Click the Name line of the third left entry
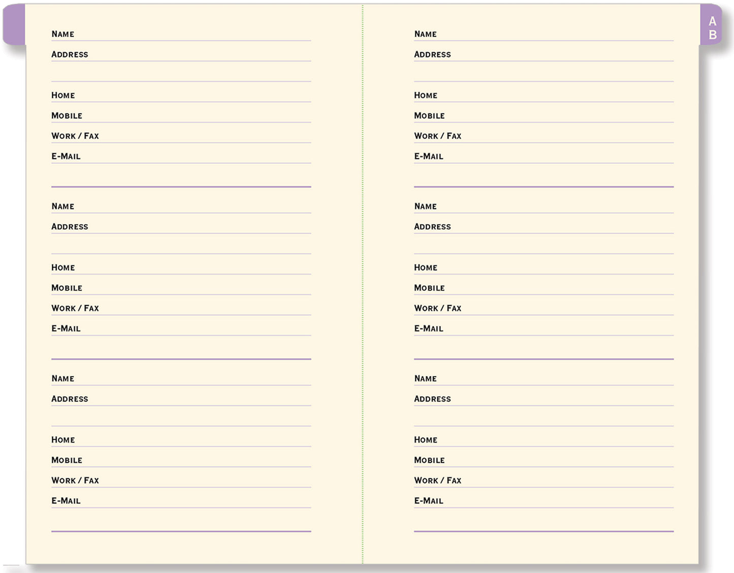The image size is (734, 573). [x=181, y=381]
